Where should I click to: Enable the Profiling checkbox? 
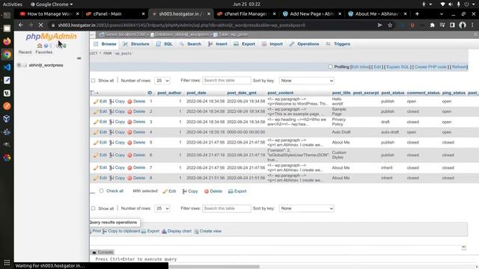tap(330, 67)
